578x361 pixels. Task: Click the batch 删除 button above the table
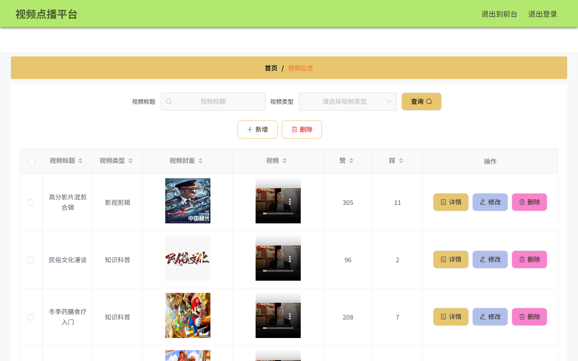click(302, 130)
